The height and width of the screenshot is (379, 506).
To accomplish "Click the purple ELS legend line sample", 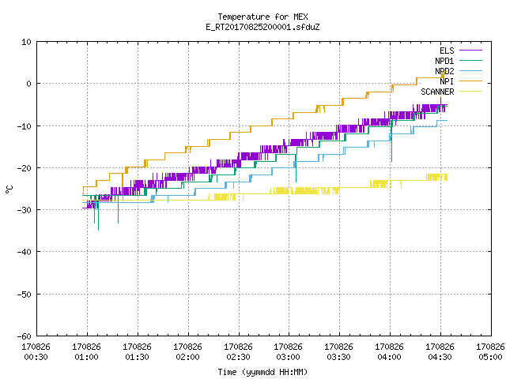I will [x=470, y=51].
